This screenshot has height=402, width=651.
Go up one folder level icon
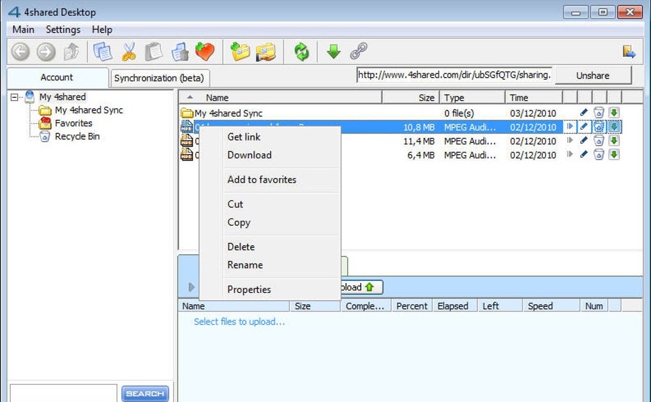click(x=71, y=52)
